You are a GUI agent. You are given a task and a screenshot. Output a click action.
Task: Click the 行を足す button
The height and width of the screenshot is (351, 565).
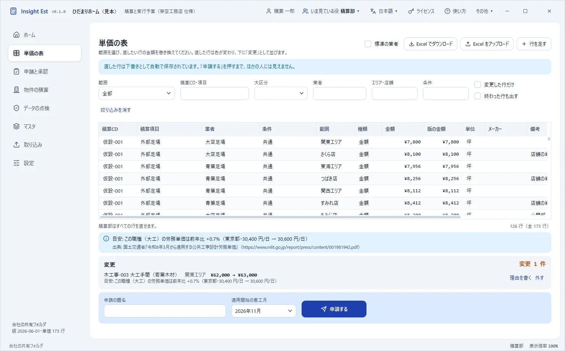point(534,44)
